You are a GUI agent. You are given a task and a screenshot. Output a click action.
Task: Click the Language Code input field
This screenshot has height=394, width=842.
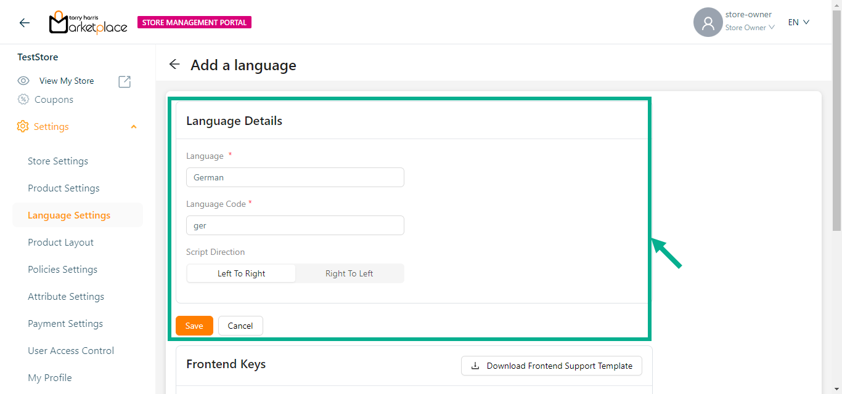(295, 225)
